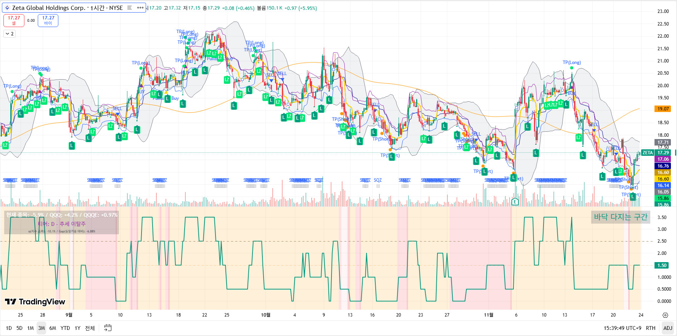Click the 티어: D - 추세 이탈주 text

[62, 224]
